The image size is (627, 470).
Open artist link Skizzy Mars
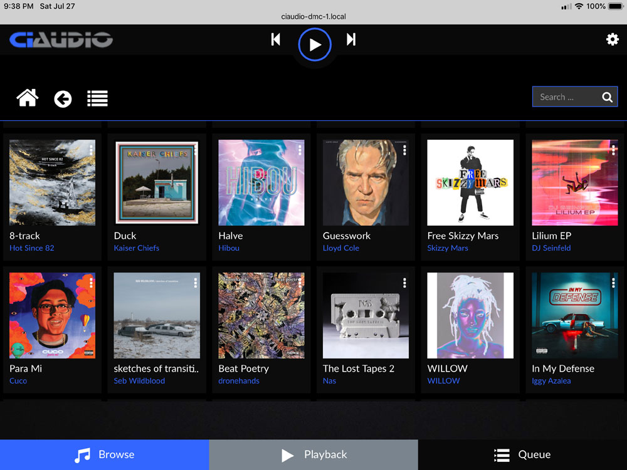pyautogui.click(x=448, y=248)
